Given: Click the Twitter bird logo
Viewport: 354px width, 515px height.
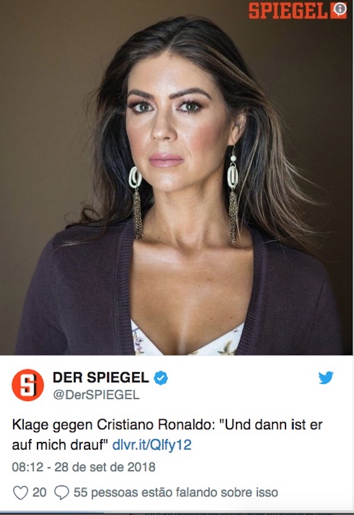Looking at the screenshot, I should [326, 377].
